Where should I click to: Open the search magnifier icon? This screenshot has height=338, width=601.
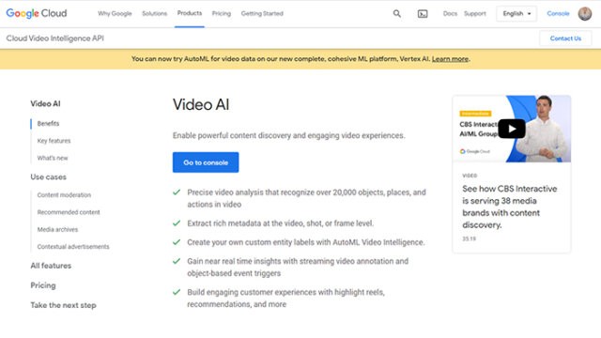point(396,14)
